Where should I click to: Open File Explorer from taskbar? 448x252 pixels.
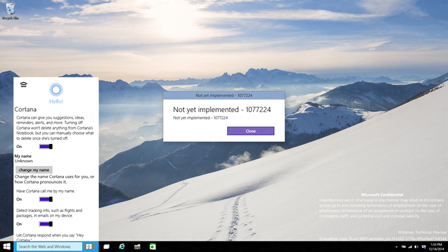137,247
